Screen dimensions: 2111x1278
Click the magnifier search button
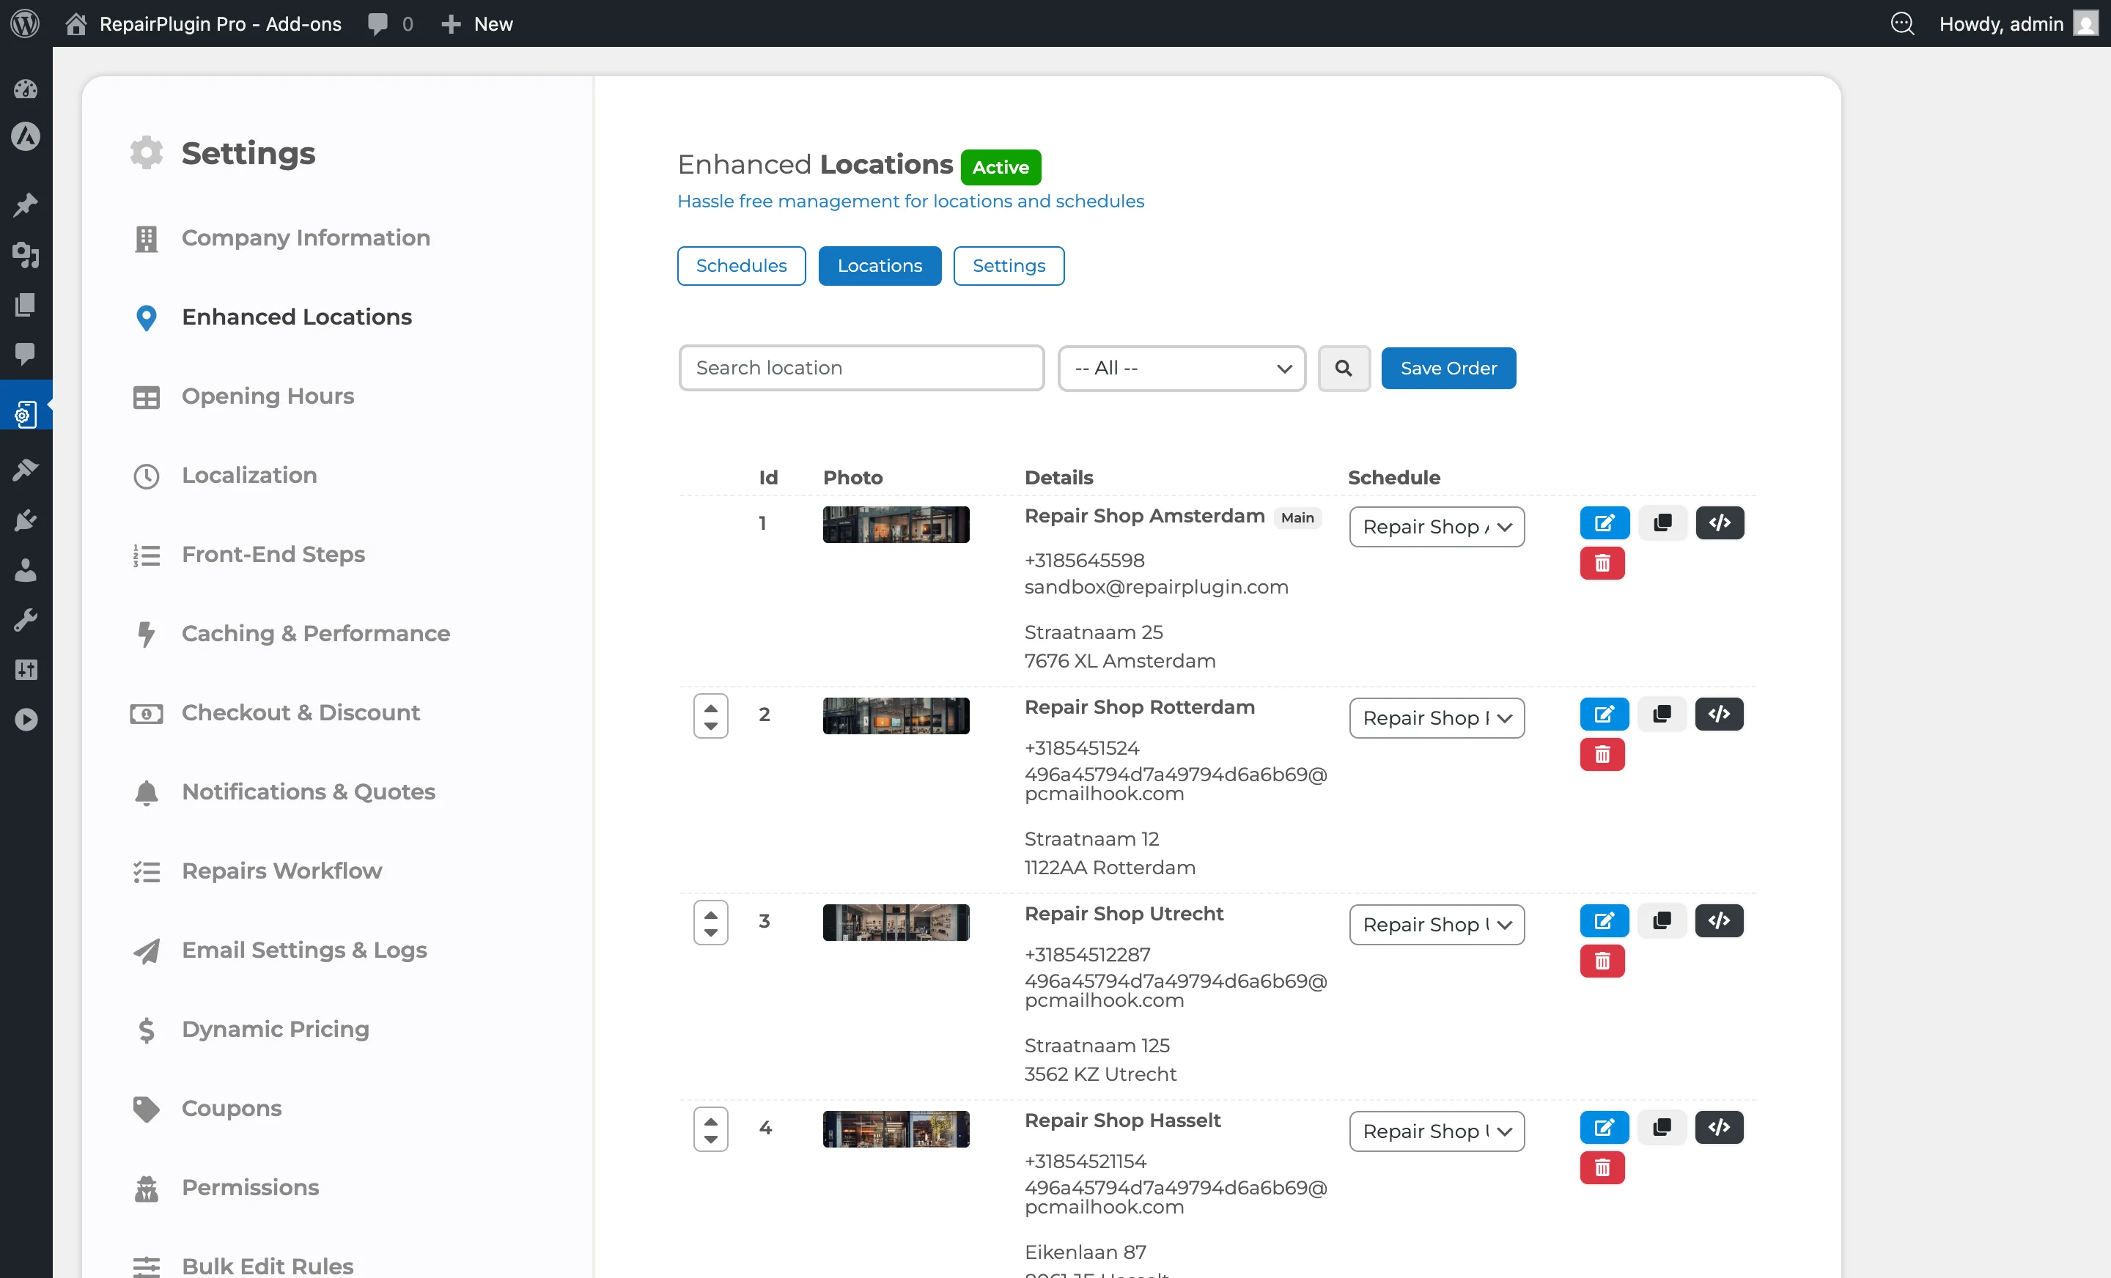coord(1343,369)
